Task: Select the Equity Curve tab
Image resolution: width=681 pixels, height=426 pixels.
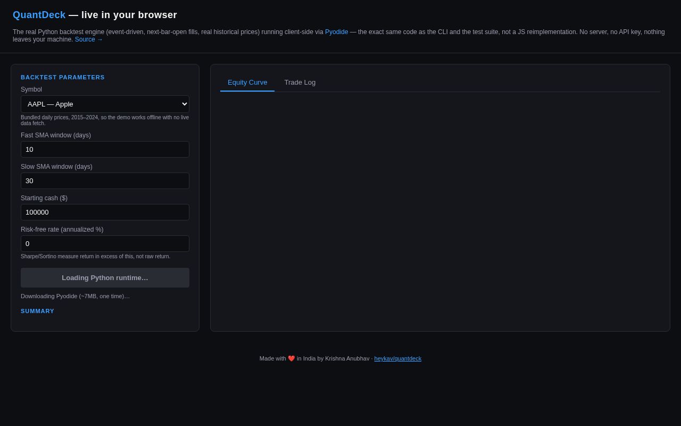Action: coord(247,83)
